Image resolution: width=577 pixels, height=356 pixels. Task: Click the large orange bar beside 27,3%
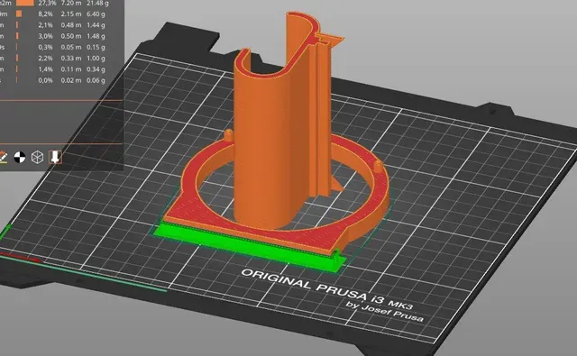point(25,3)
